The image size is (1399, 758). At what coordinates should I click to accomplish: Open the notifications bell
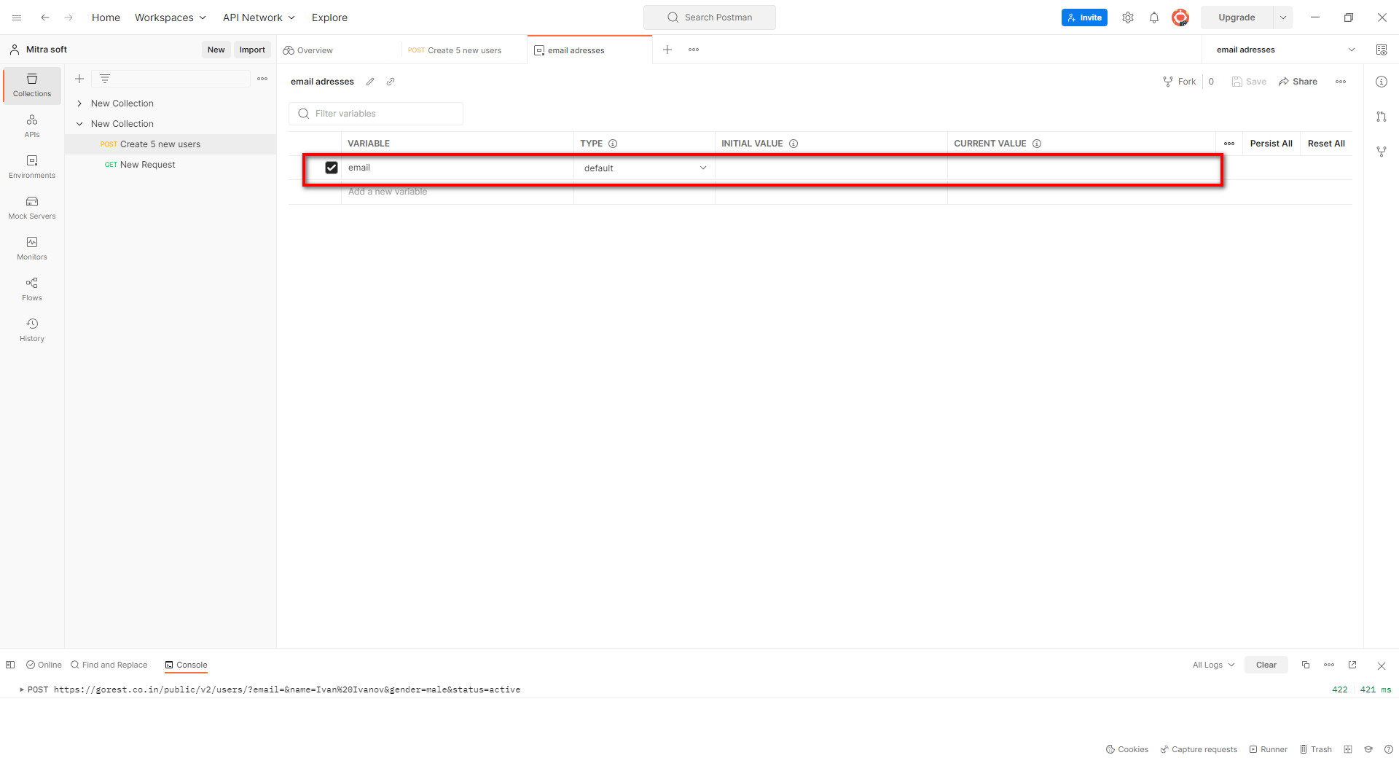point(1154,17)
